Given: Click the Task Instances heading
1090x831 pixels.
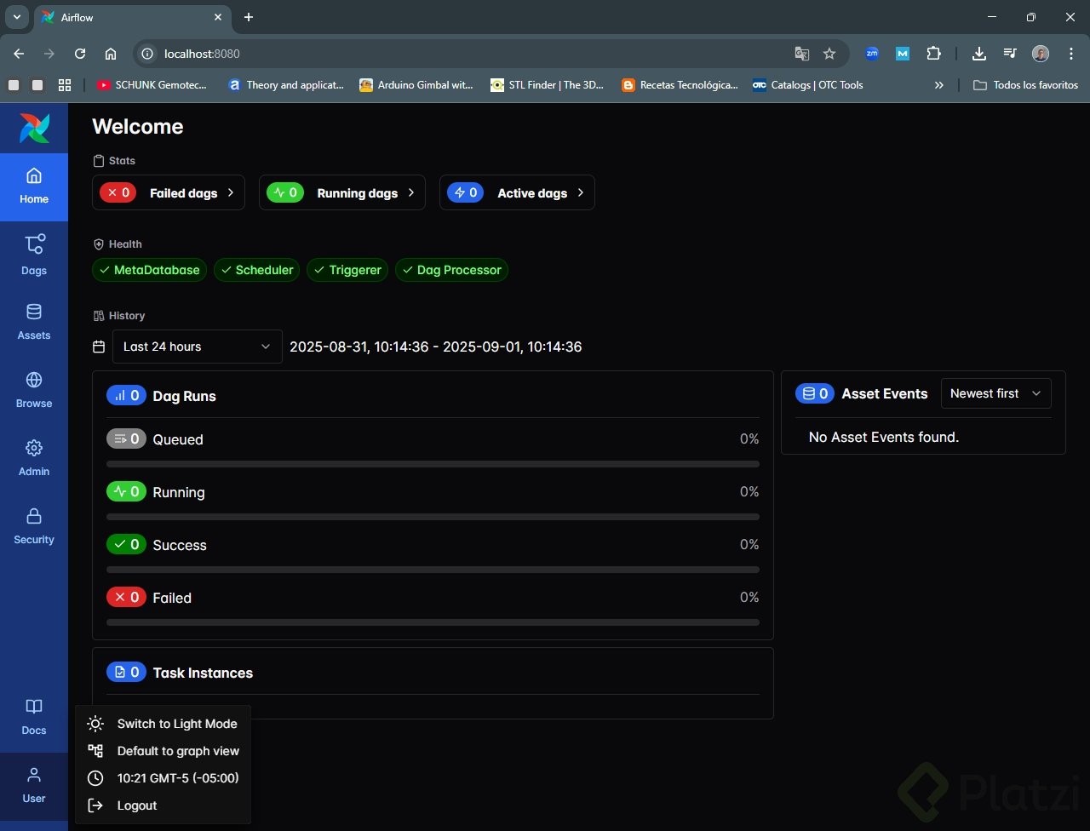Looking at the screenshot, I should pyautogui.click(x=203, y=673).
